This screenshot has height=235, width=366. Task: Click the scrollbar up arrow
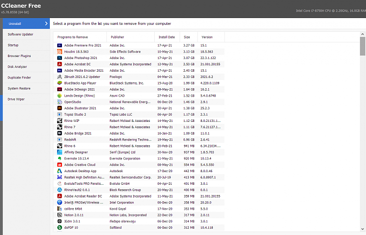[x=363, y=34]
